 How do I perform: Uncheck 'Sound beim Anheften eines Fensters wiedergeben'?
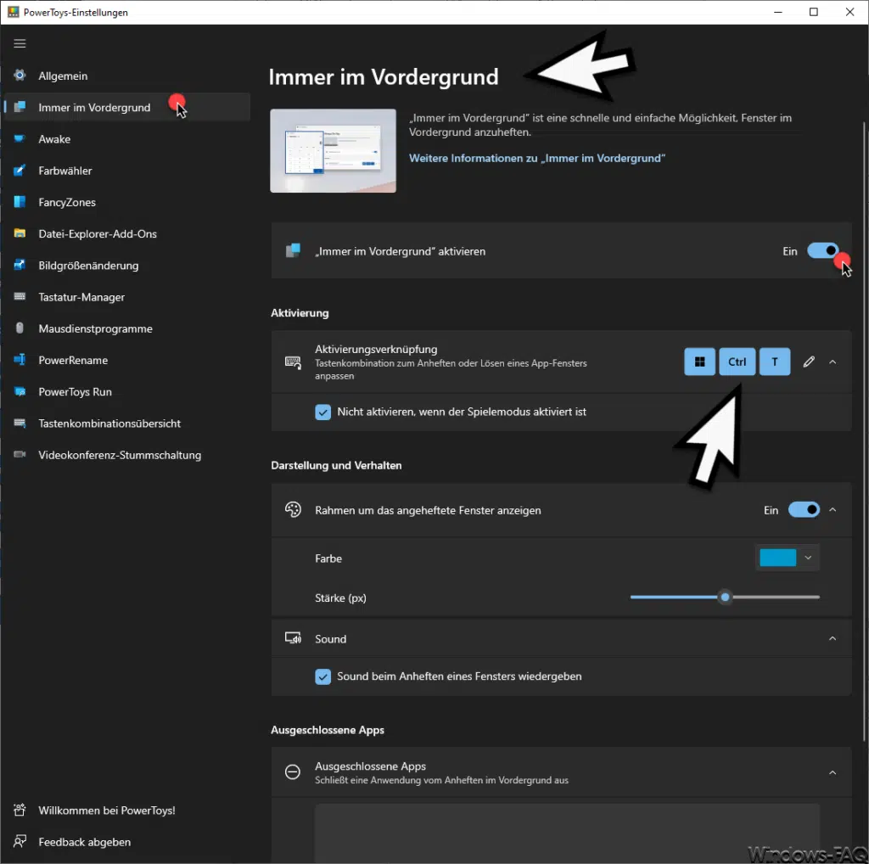pos(322,676)
